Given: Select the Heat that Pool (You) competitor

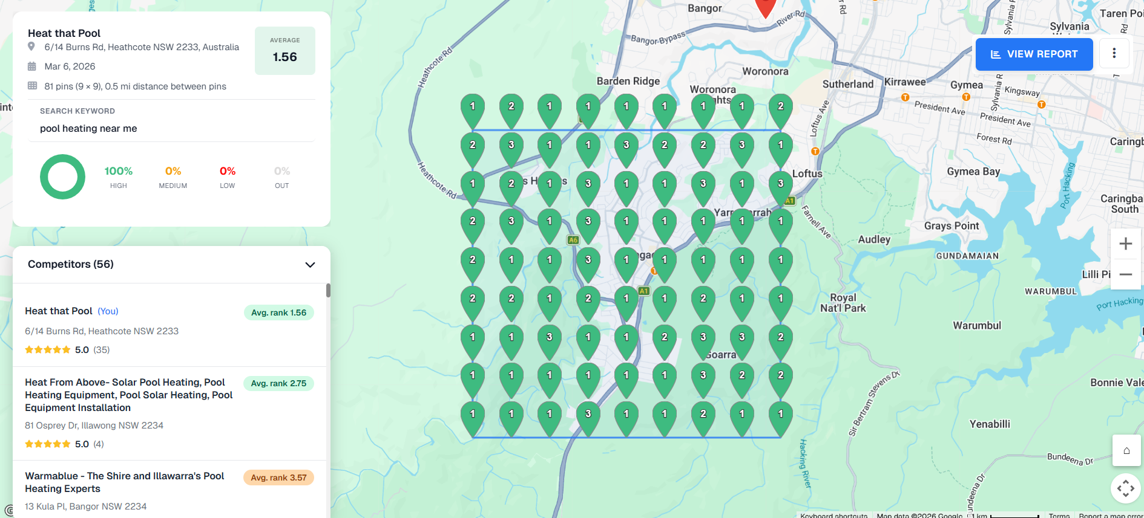Looking at the screenshot, I should tap(169, 330).
